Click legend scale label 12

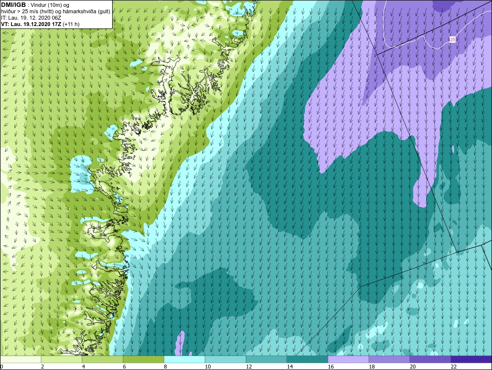tap(248, 367)
